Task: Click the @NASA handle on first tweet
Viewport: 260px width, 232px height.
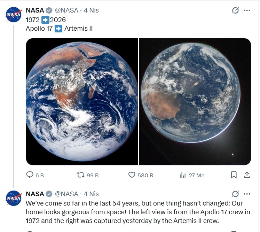Action: coord(67,10)
